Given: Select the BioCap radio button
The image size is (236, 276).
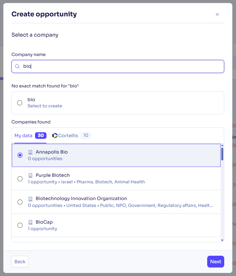Looking at the screenshot, I should click(20, 225).
